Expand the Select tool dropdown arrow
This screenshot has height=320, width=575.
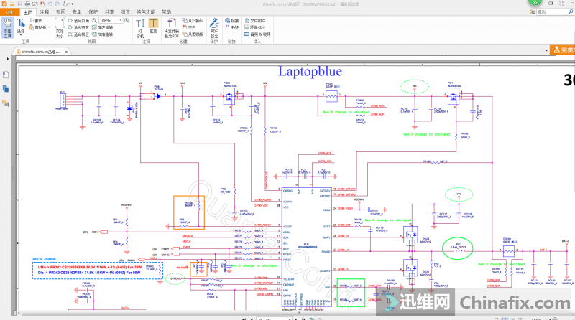pos(21,36)
